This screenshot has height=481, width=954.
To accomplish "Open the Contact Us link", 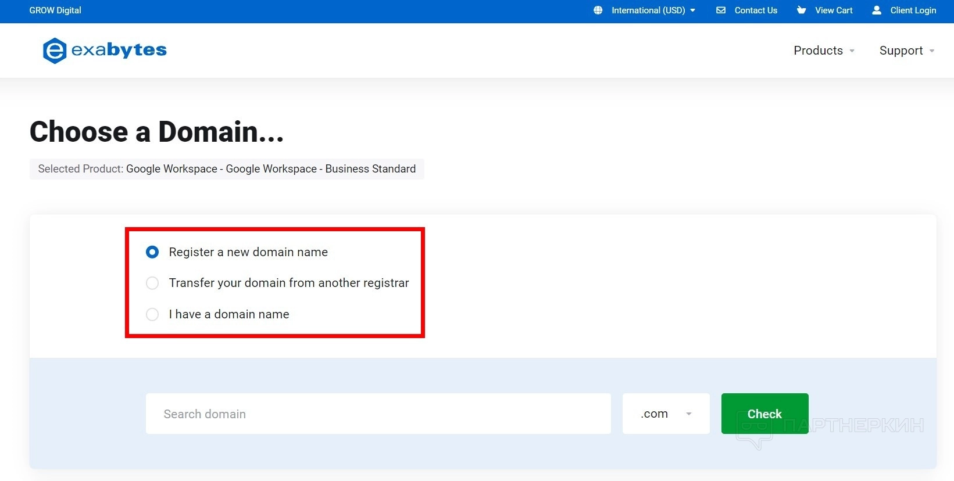I will coord(755,10).
